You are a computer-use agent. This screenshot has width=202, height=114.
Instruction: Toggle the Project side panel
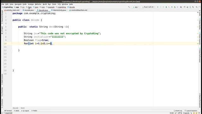[x=2, y=30]
